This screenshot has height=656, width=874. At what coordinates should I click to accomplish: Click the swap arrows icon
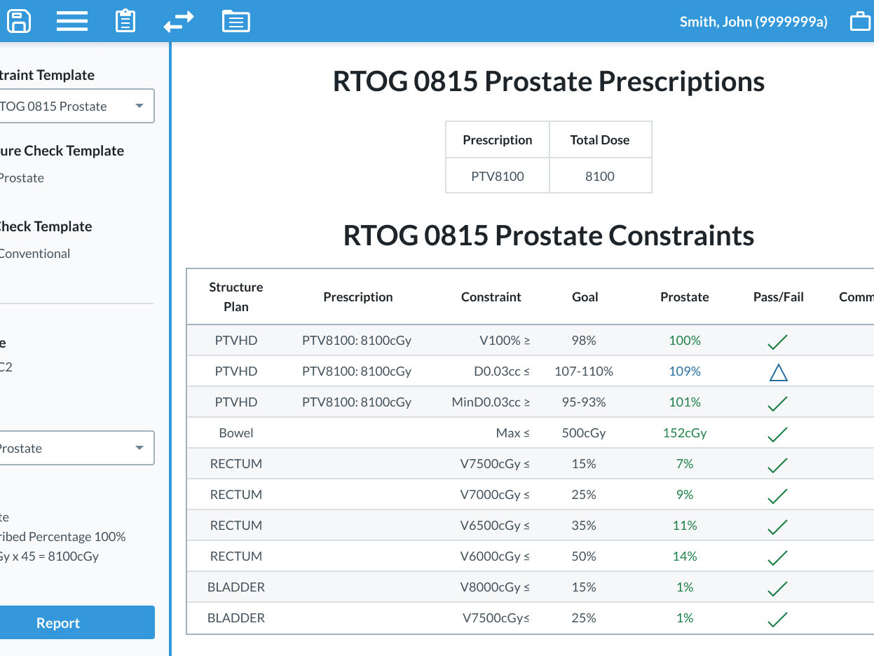pos(179,22)
